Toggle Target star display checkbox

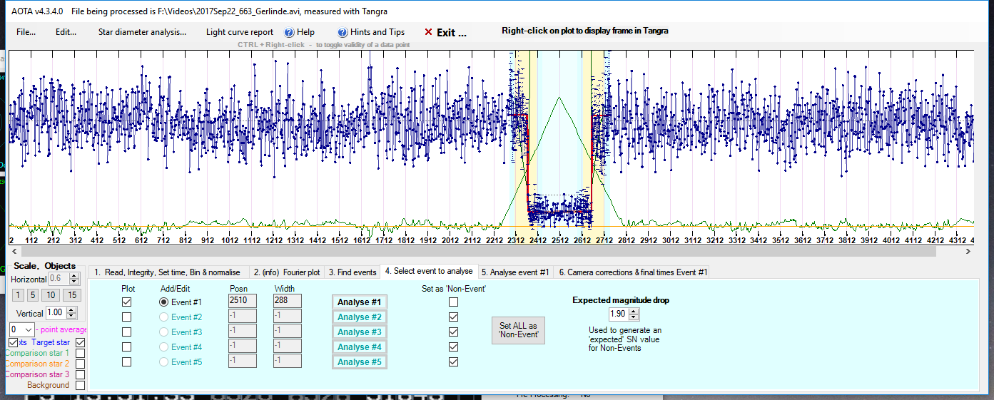tap(80, 342)
